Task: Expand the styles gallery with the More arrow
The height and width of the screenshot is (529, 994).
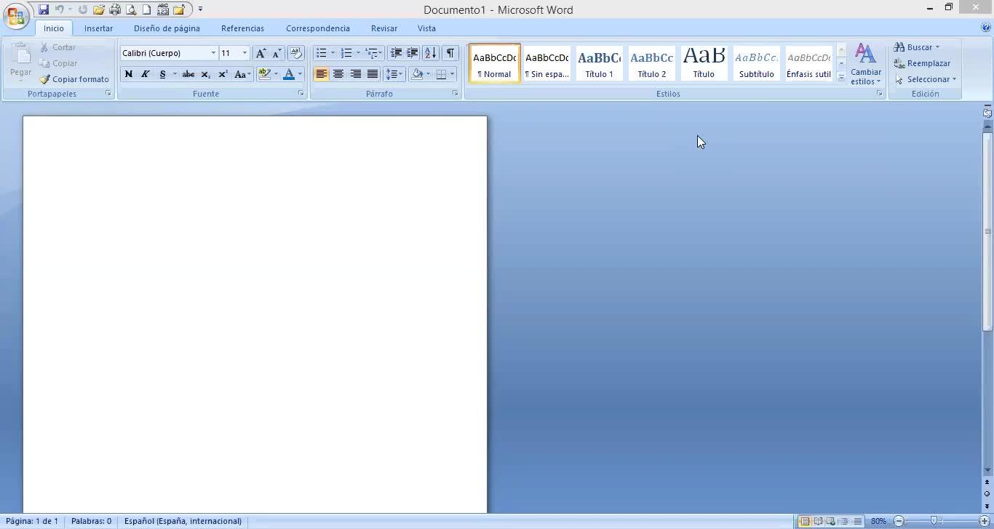Action: [841, 77]
